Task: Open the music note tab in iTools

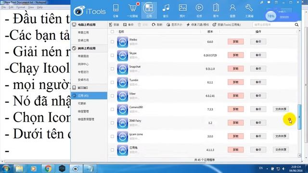Action: point(166,11)
